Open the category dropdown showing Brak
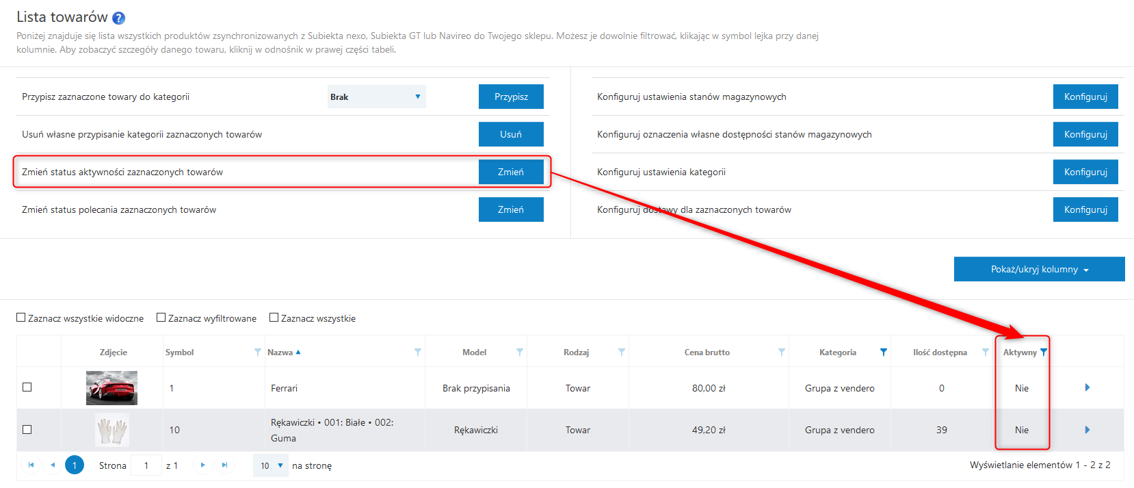 tap(376, 97)
